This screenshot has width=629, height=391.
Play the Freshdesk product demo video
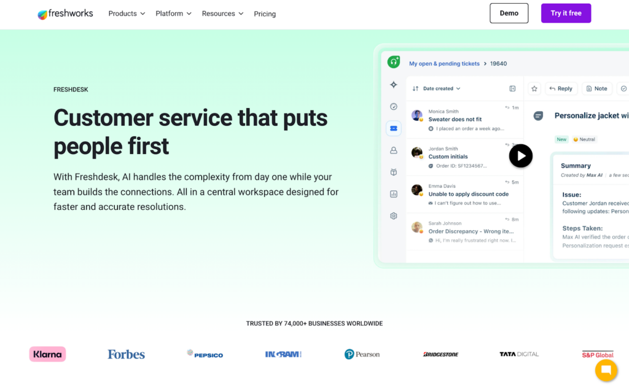tap(521, 156)
